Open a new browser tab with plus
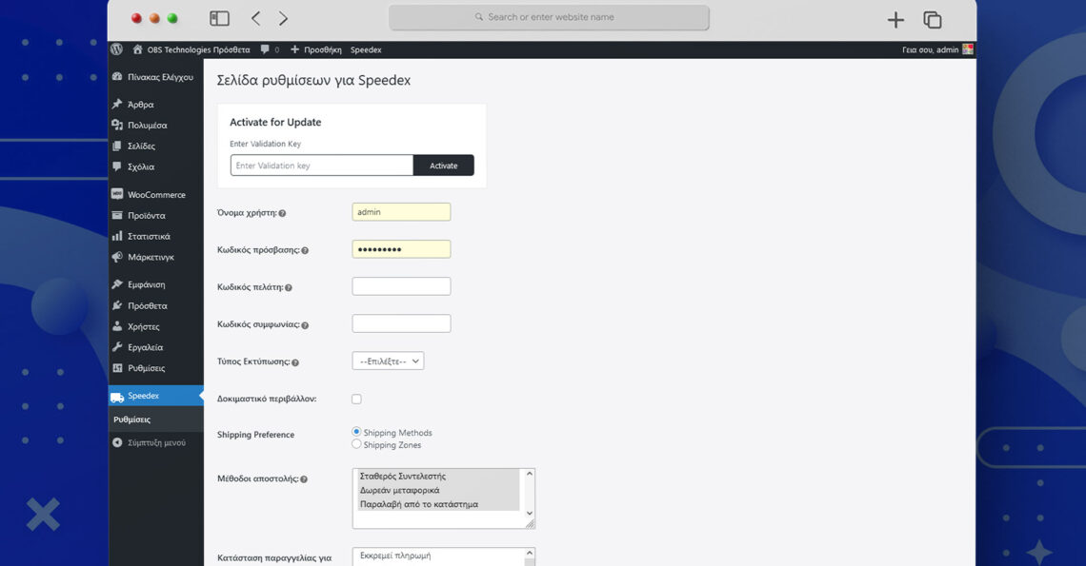The image size is (1086, 566). (895, 19)
